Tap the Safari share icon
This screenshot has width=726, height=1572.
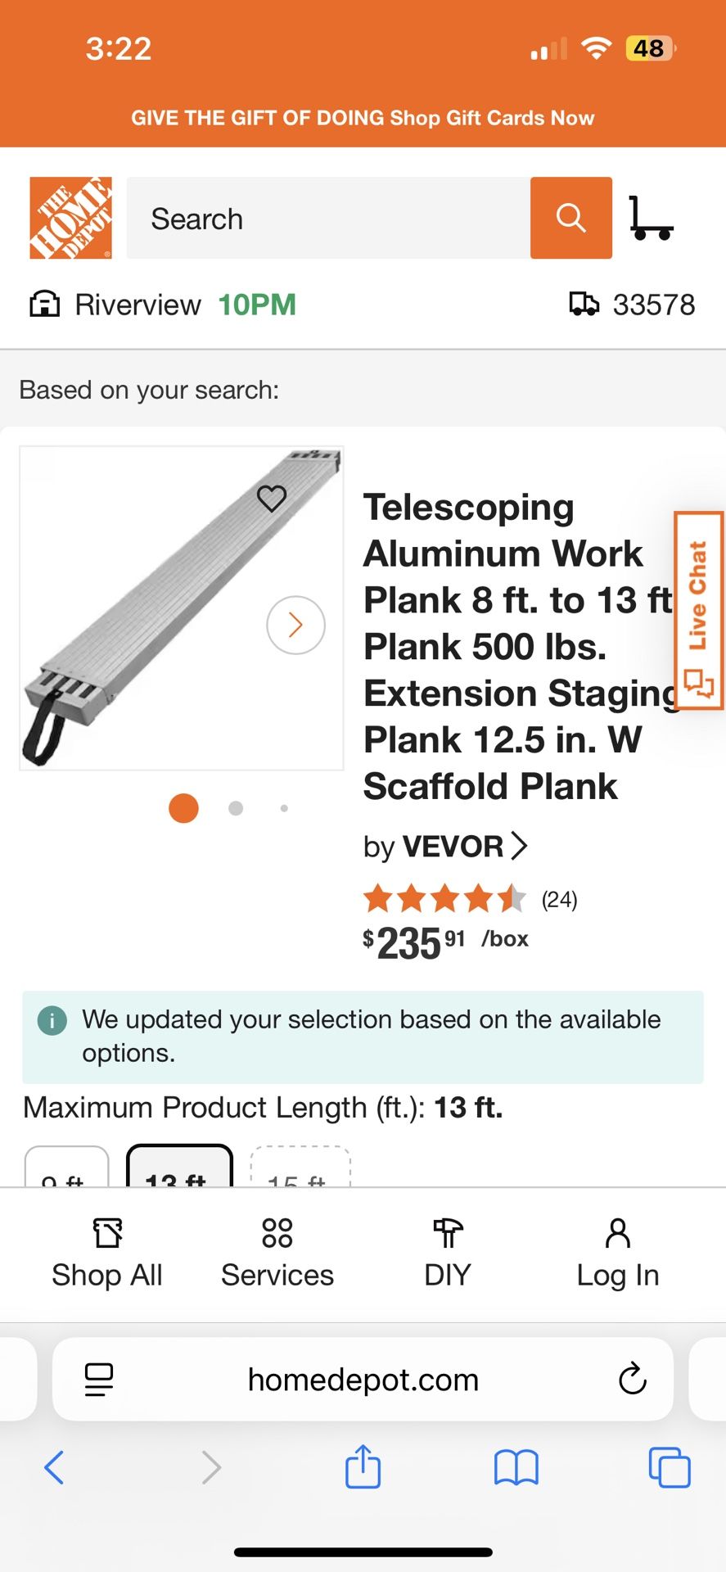(x=362, y=1467)
